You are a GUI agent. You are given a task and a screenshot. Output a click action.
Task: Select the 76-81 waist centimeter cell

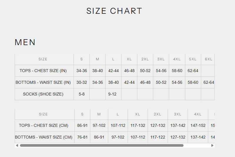click(82, 137)
